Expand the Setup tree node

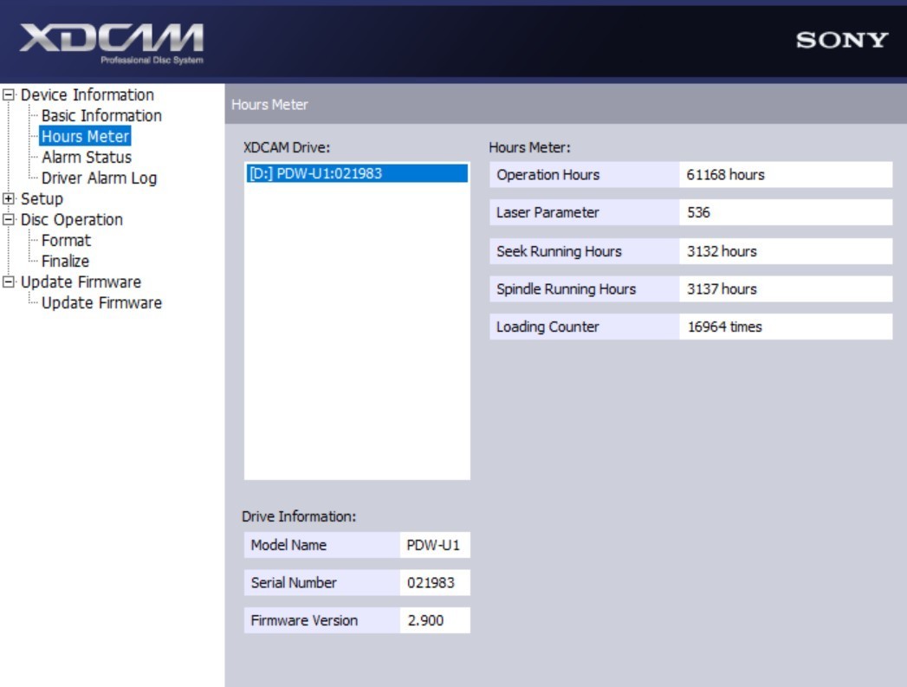point(10,199)
